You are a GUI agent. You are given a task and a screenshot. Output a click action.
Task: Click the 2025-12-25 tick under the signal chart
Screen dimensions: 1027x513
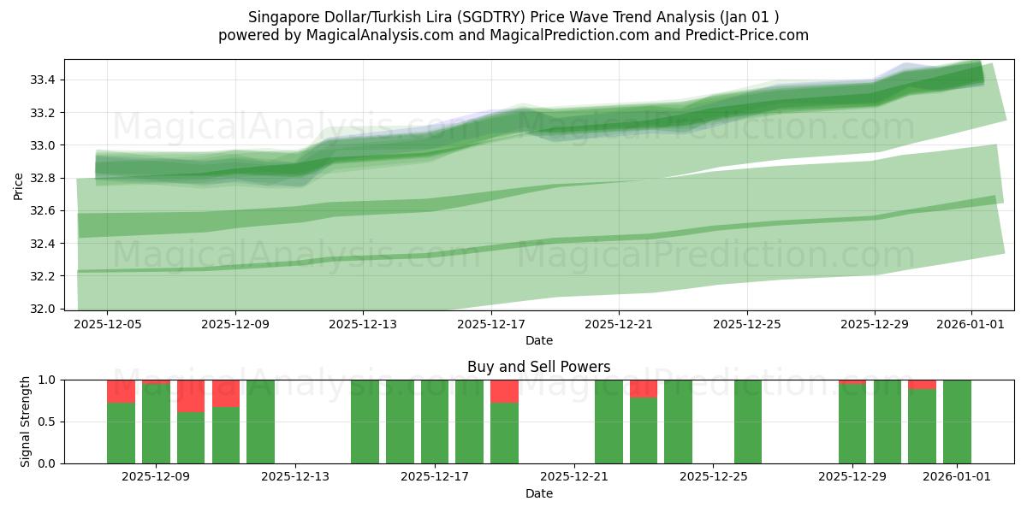[714, 477]
